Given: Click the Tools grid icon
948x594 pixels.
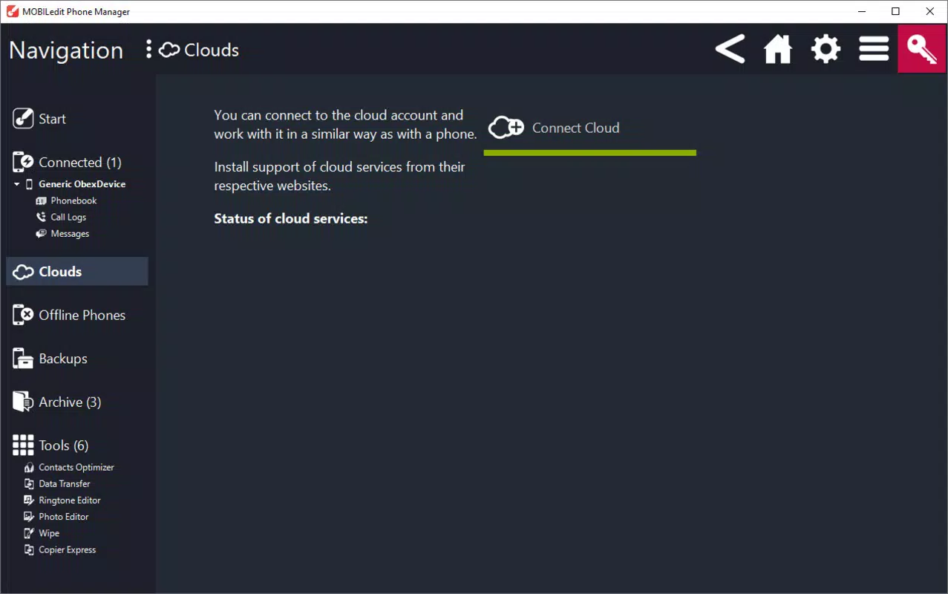Looking at the screenshot, I should (23, 446).
